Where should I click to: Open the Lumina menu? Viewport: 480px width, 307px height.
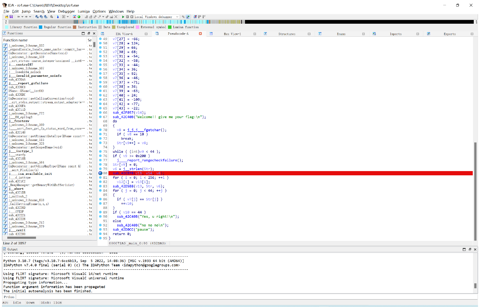(x=83, y=11)
